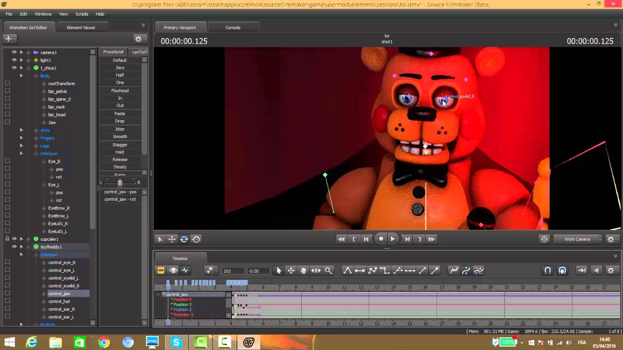The image size is (623, 350).
Task: Click the viewport crosshair target icon
Action: pos(544,239)
